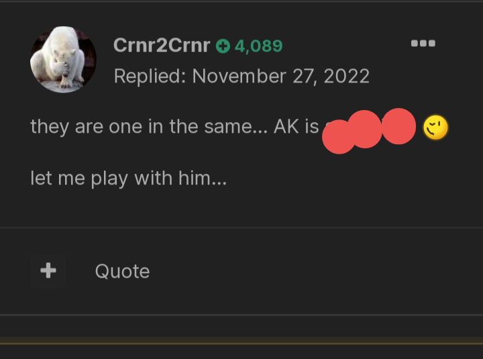Screen dimensions: 483x359
Task: Open the polar bear profile avatar
Action: [63, 59]
